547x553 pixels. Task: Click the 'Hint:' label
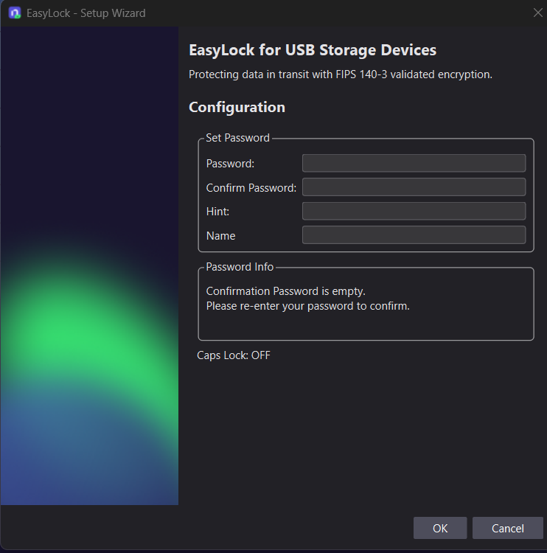217,212
